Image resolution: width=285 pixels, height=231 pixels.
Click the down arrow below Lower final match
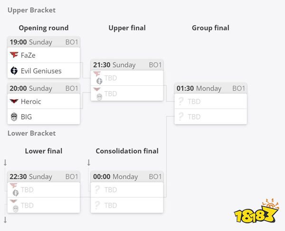point(5,220)
